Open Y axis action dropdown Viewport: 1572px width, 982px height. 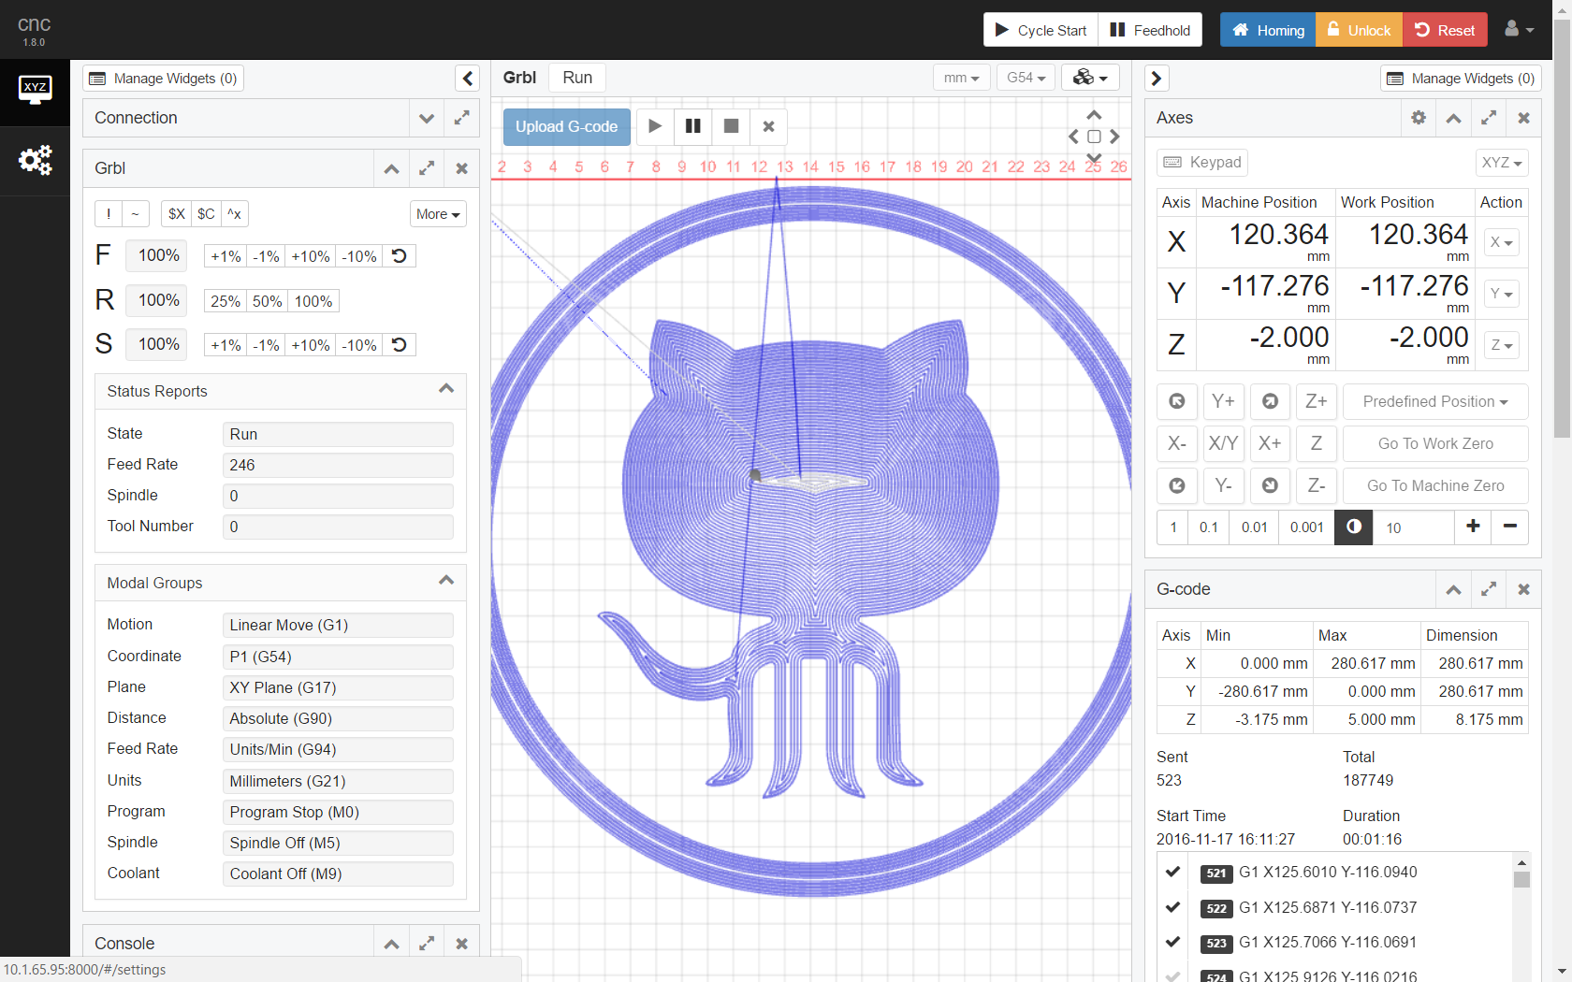tap(1502, 294)
